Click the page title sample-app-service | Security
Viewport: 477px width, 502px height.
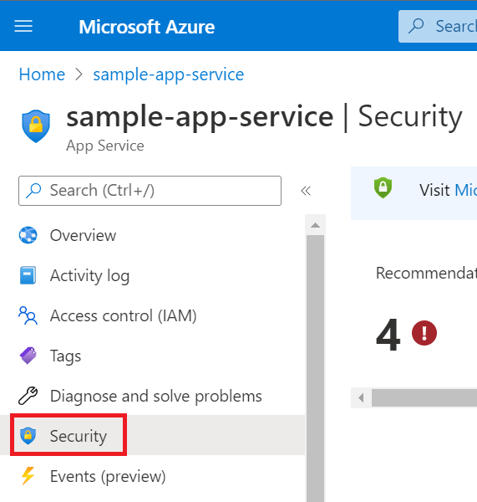264,117
